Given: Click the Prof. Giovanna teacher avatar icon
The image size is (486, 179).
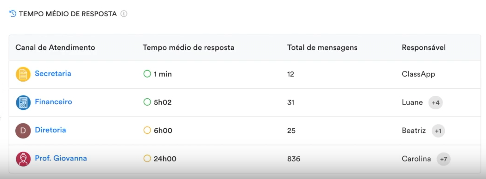Looking at the screenshot, I should (x=23, y=159).
